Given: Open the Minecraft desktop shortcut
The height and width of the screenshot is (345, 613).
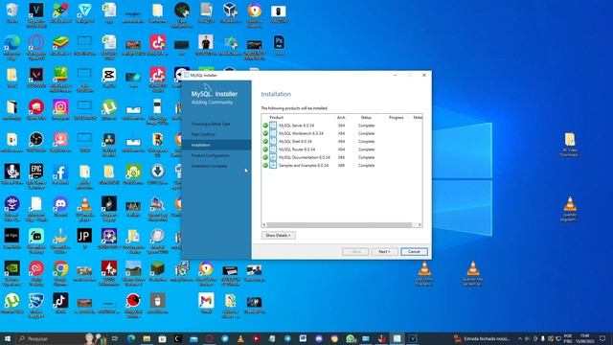Looking at the screenshot, I should coord(157,271).
